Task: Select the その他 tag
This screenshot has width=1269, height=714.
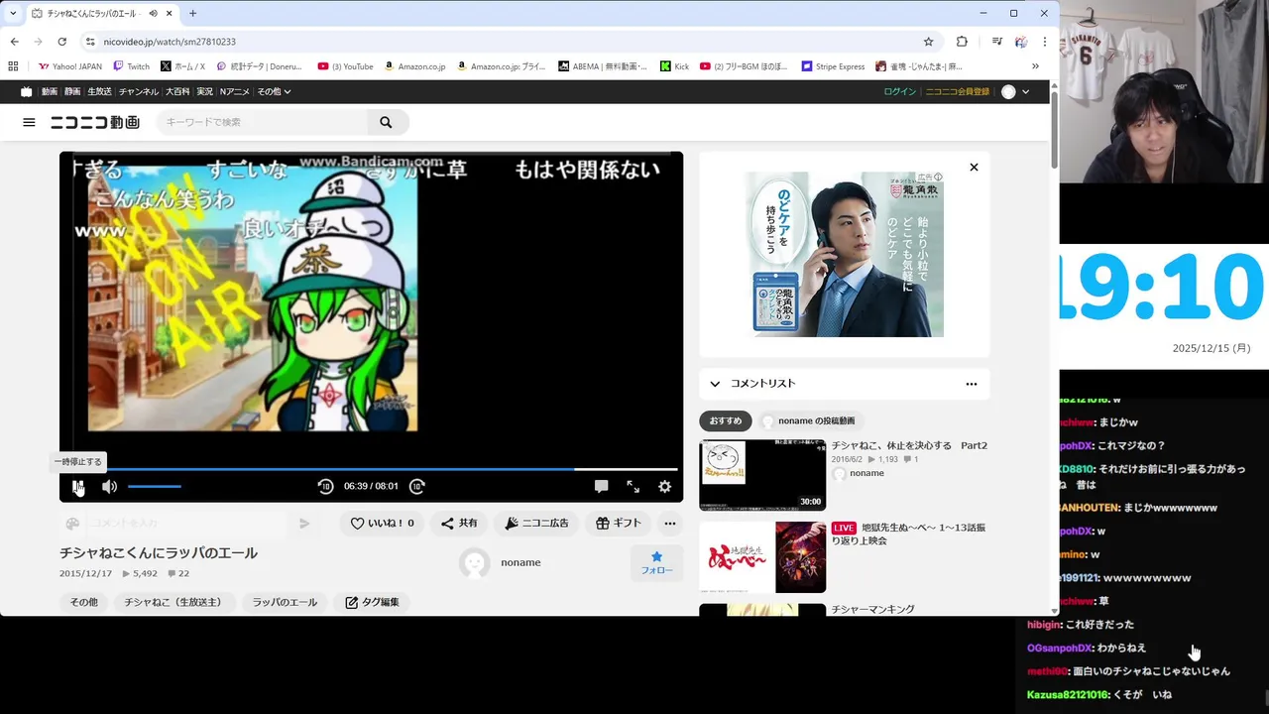Action: point(83,602)
